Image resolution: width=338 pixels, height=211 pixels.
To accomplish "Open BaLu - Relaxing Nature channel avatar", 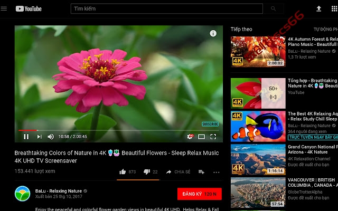I will click(22, 194).
